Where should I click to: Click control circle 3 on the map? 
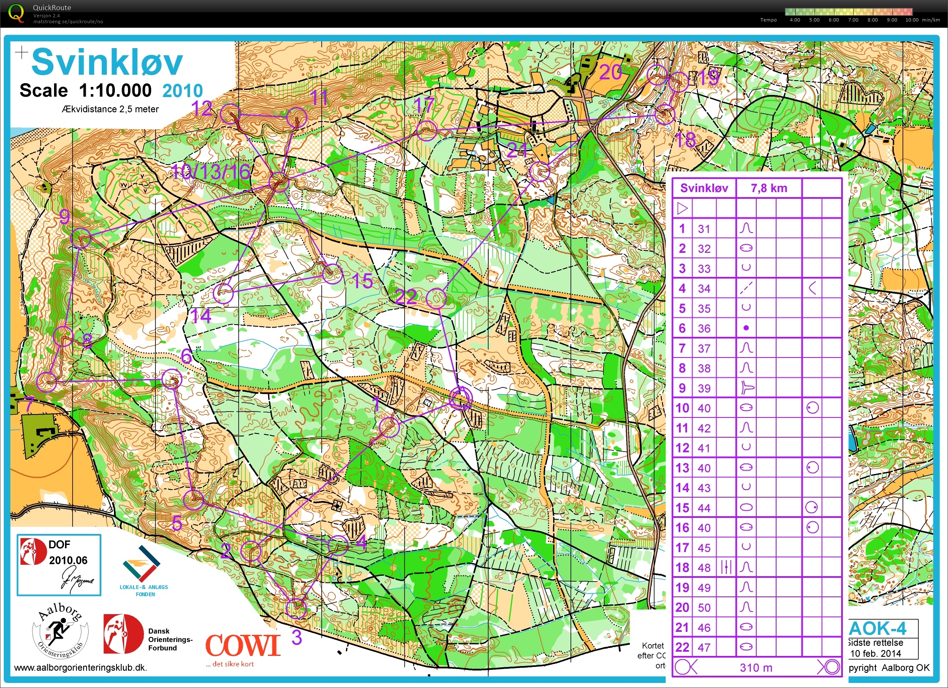(296, 608)
